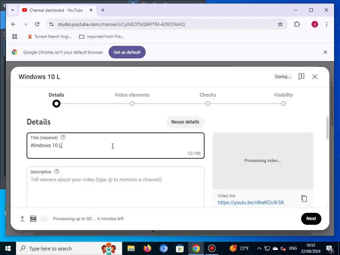Show help for the Title field
The height and width of the screenshot is (255, 340).
tap(63, 137)
